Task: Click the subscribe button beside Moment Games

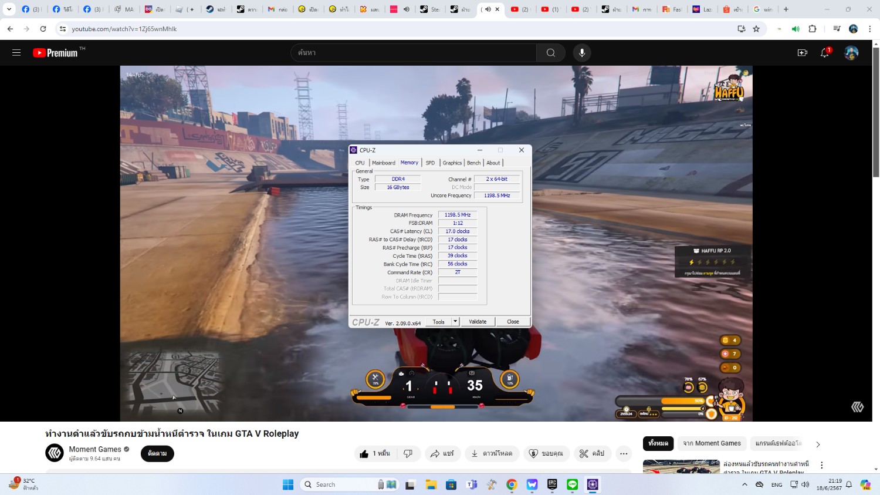Action: coord(157,453)
